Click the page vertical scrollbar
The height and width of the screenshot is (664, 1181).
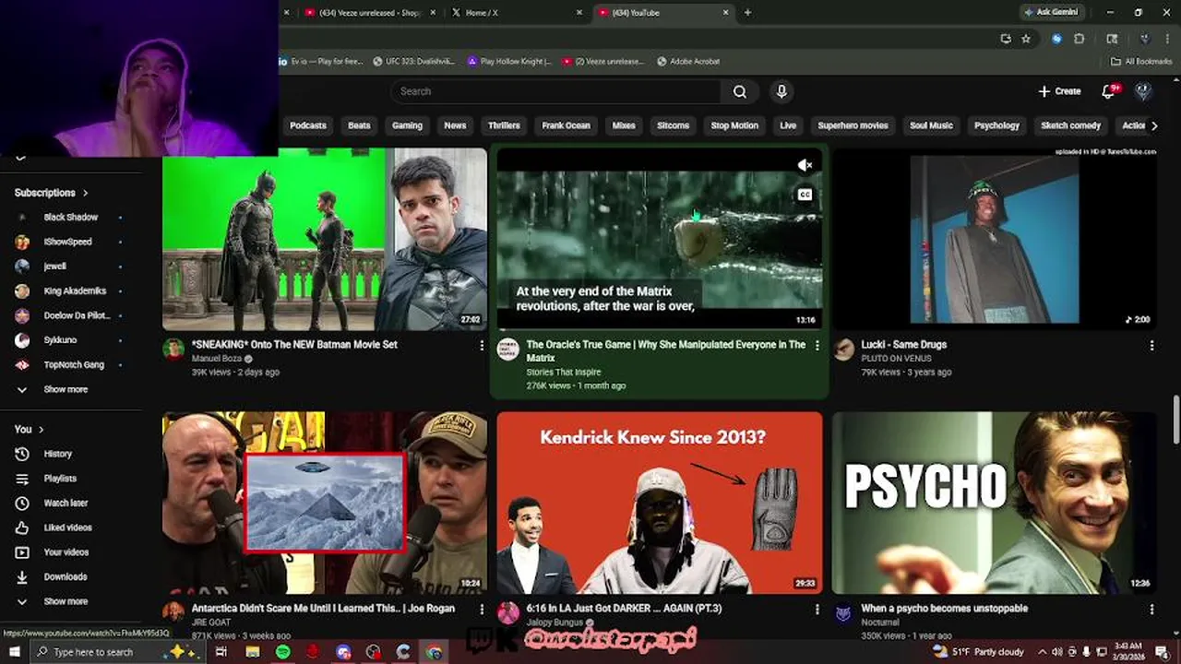tap(1175, 420)
